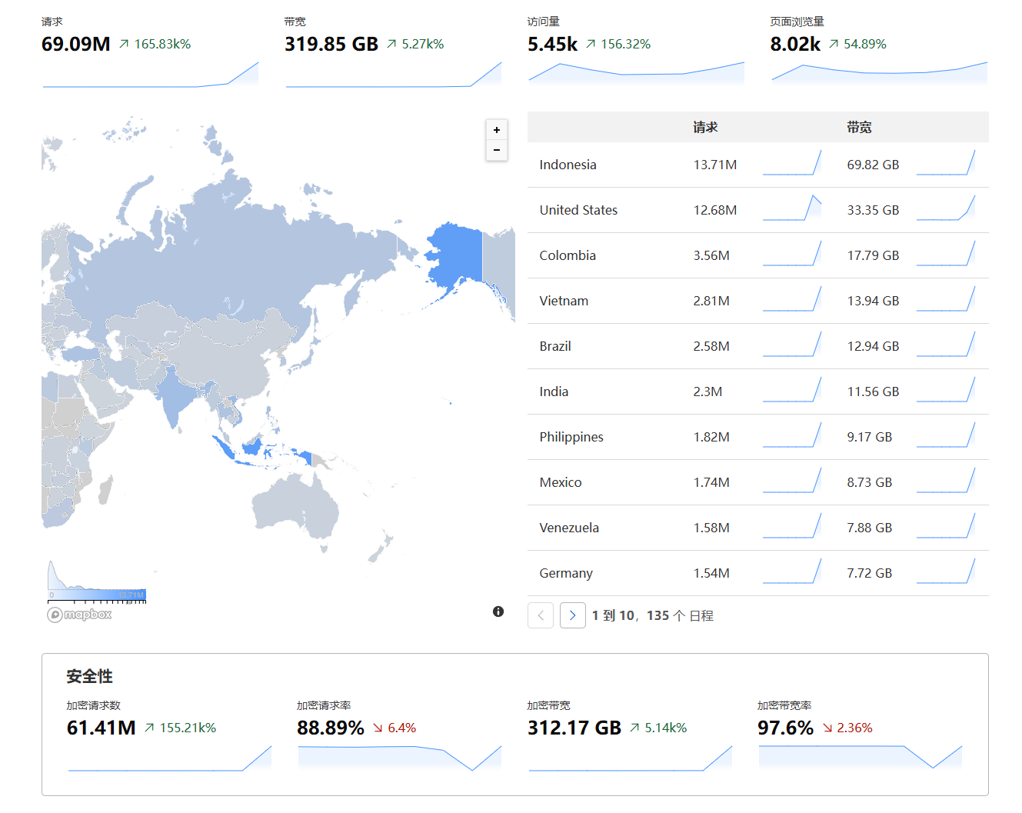Click the Germany row entry
This screenshot has height=813, width=1022.
[x=566, y=573]
